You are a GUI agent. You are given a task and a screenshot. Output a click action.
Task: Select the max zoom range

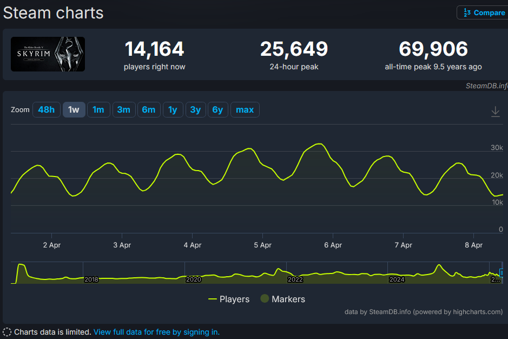pyautogui.click(x=245, y=109)
